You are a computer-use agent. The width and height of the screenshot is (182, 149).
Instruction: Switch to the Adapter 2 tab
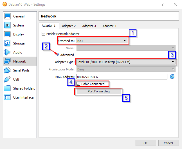[x=69, y=26]
